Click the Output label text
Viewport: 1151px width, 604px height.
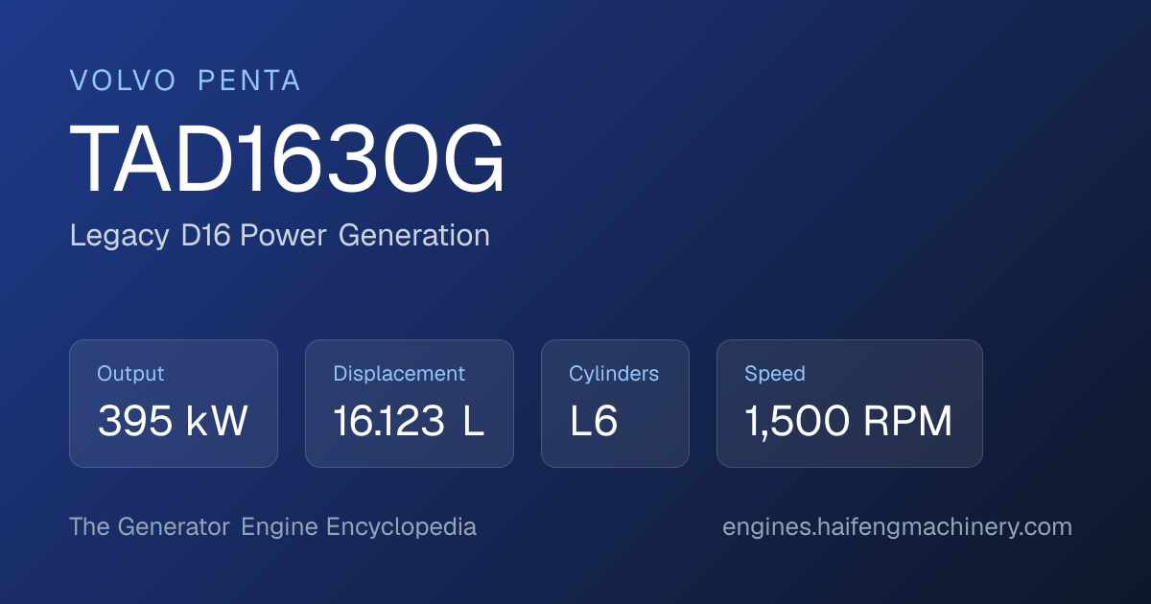[x=130, y=374]
